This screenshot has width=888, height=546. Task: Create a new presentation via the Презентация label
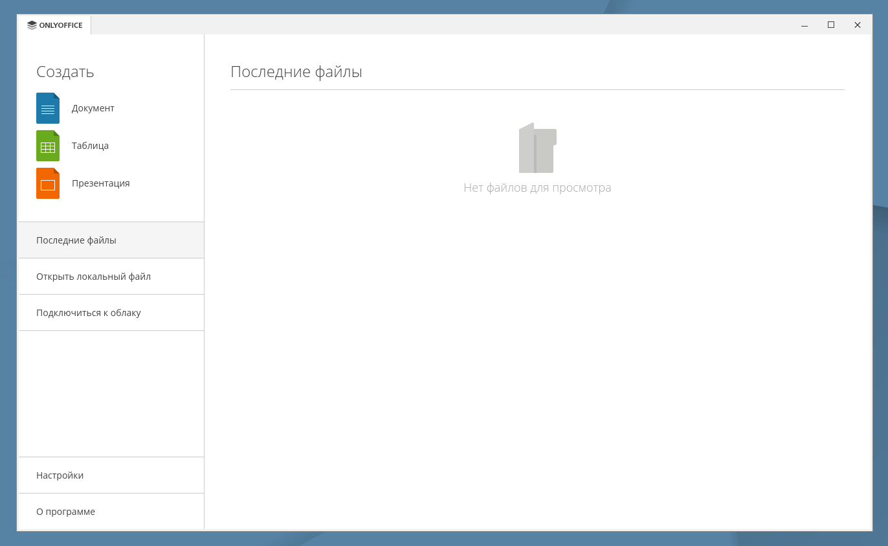coord(101,183)
